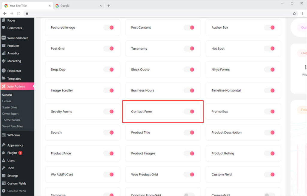
Task: Click the browser back arrow
Action: pyautogui.click(x=5, y=13)
